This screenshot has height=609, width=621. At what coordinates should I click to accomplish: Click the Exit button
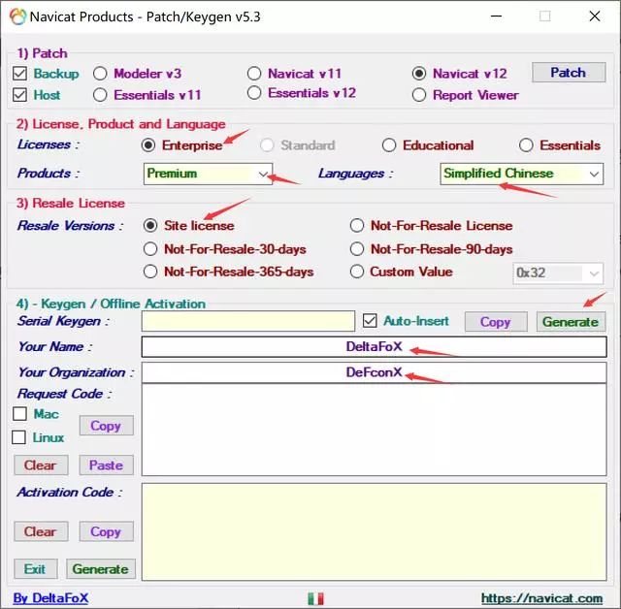tap(36, 569)
